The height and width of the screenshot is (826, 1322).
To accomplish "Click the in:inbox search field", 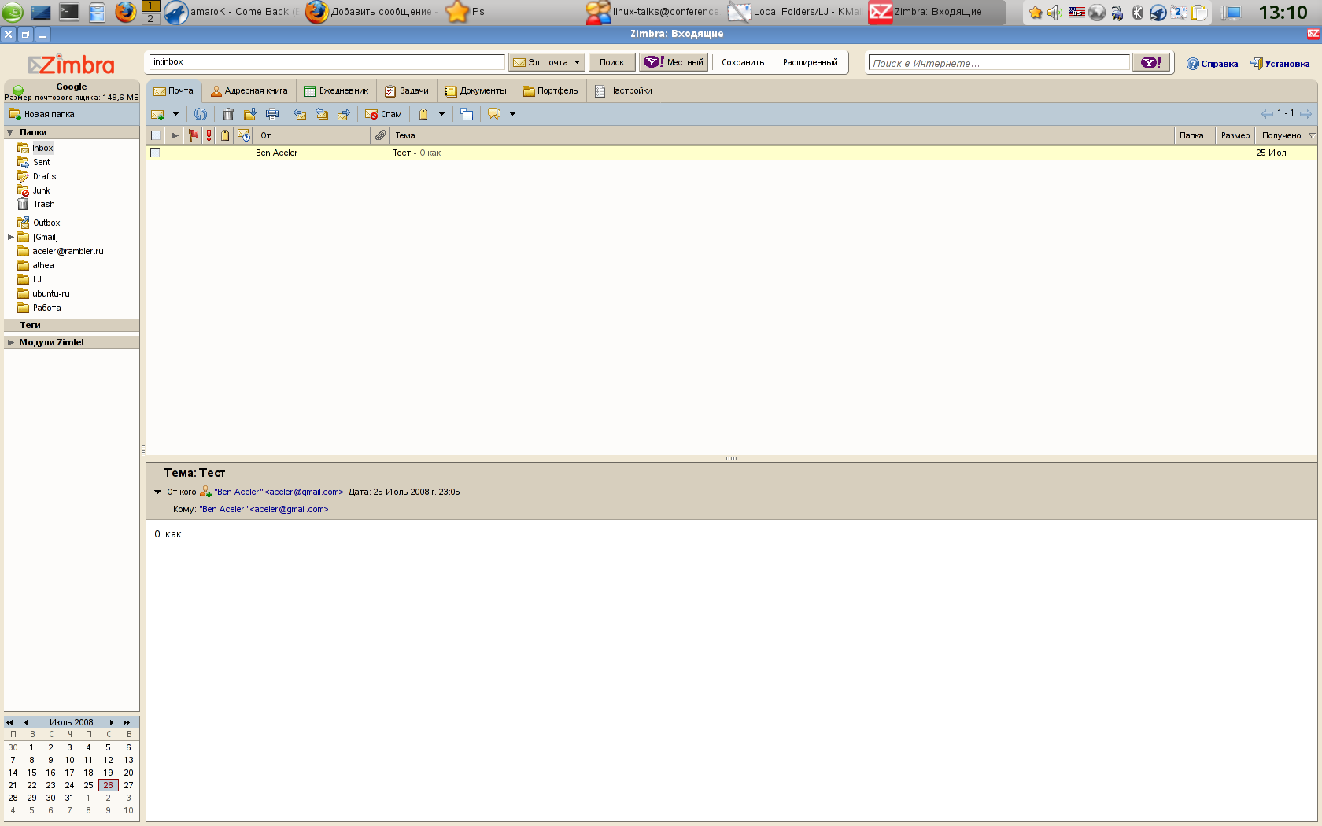I will click(327, 62).
